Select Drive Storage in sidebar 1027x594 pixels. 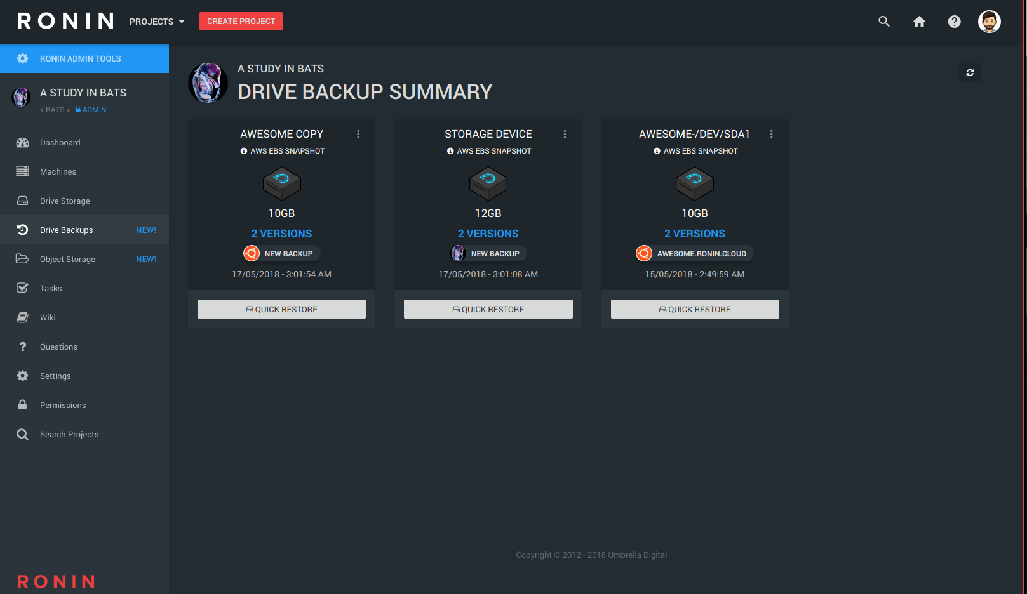tap(84, 201)
